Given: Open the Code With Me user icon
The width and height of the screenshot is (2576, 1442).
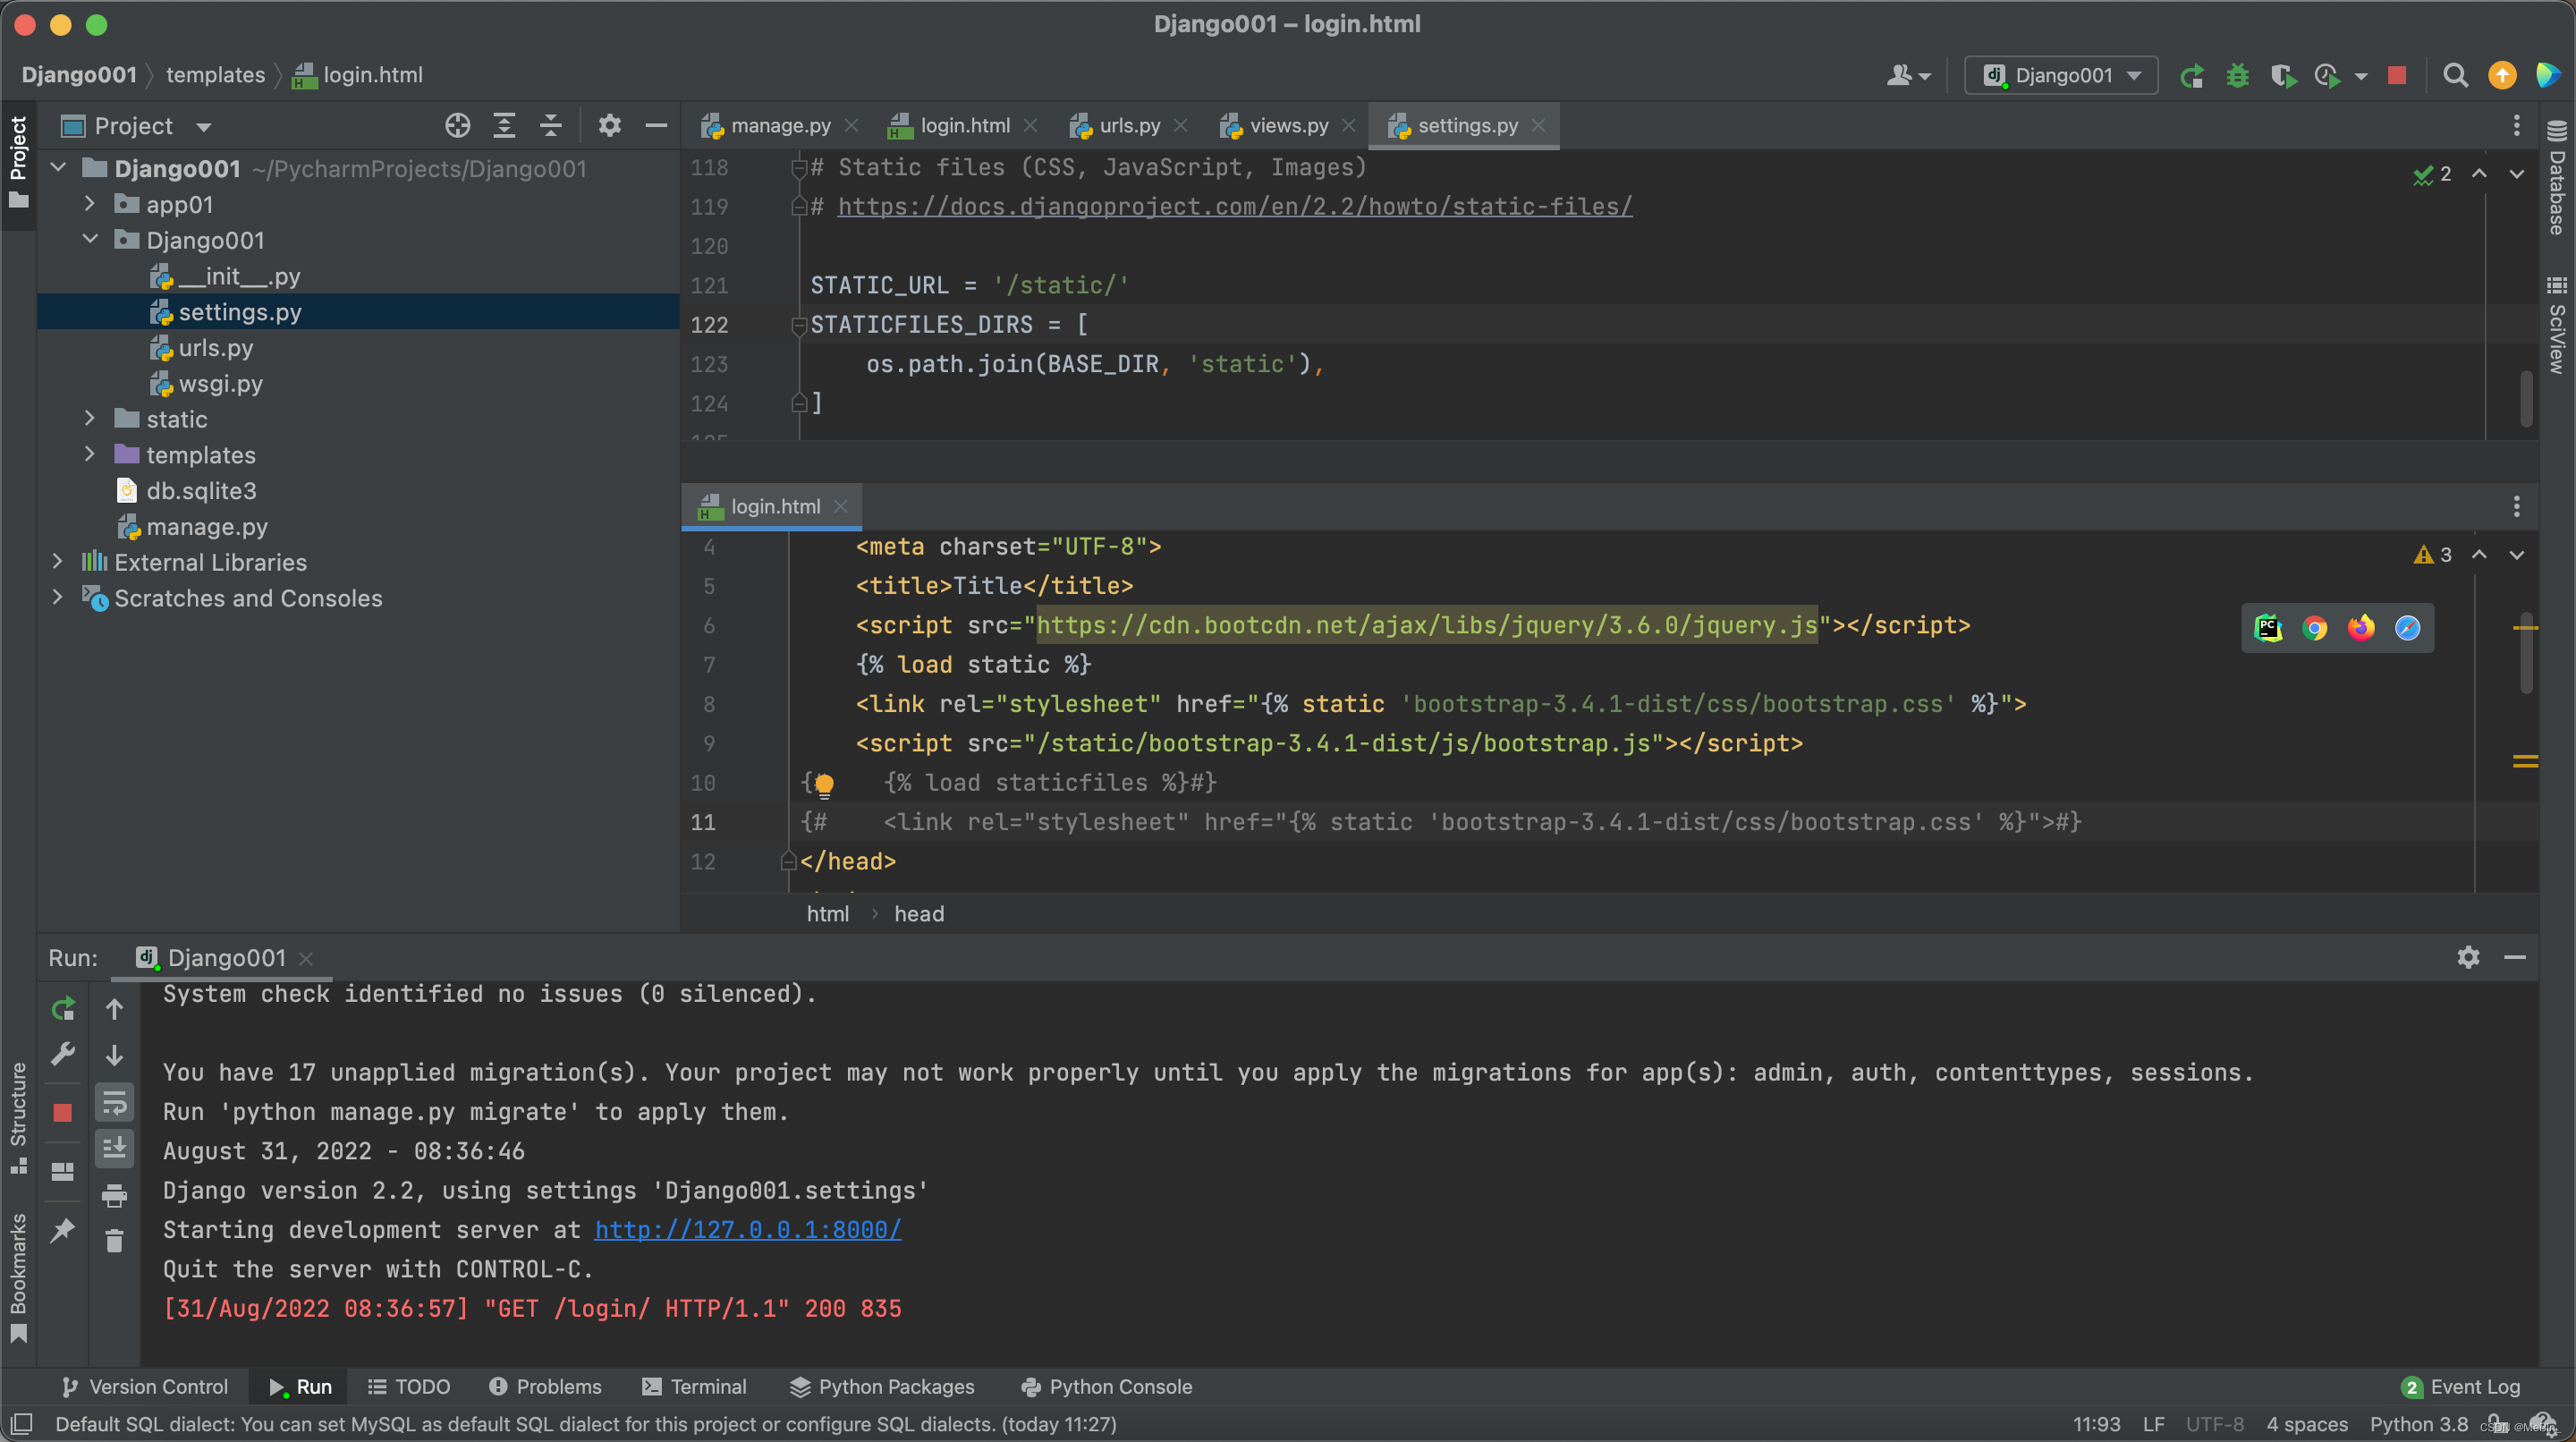Looking at the screenshot, I should point(1908,76).
